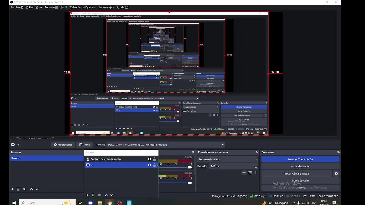This screenshot has height=205, width=365.
Task: Toggle lock on Captura de entrada audio source
Action: pos(155,159)
